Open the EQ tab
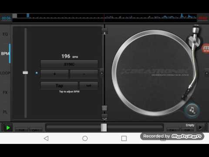This screenshot has width=209, height=157. point(5,34)
